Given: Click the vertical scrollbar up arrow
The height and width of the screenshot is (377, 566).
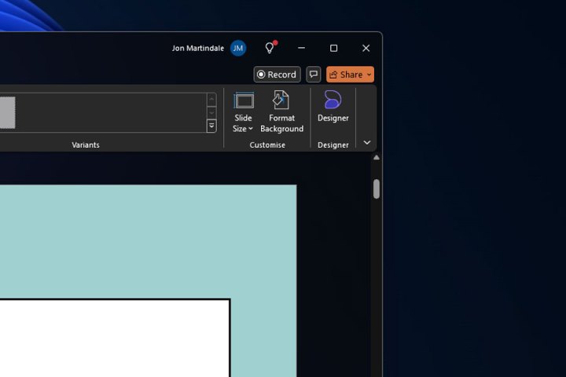Looking at the screenshot, I should (x=377, y=158).
